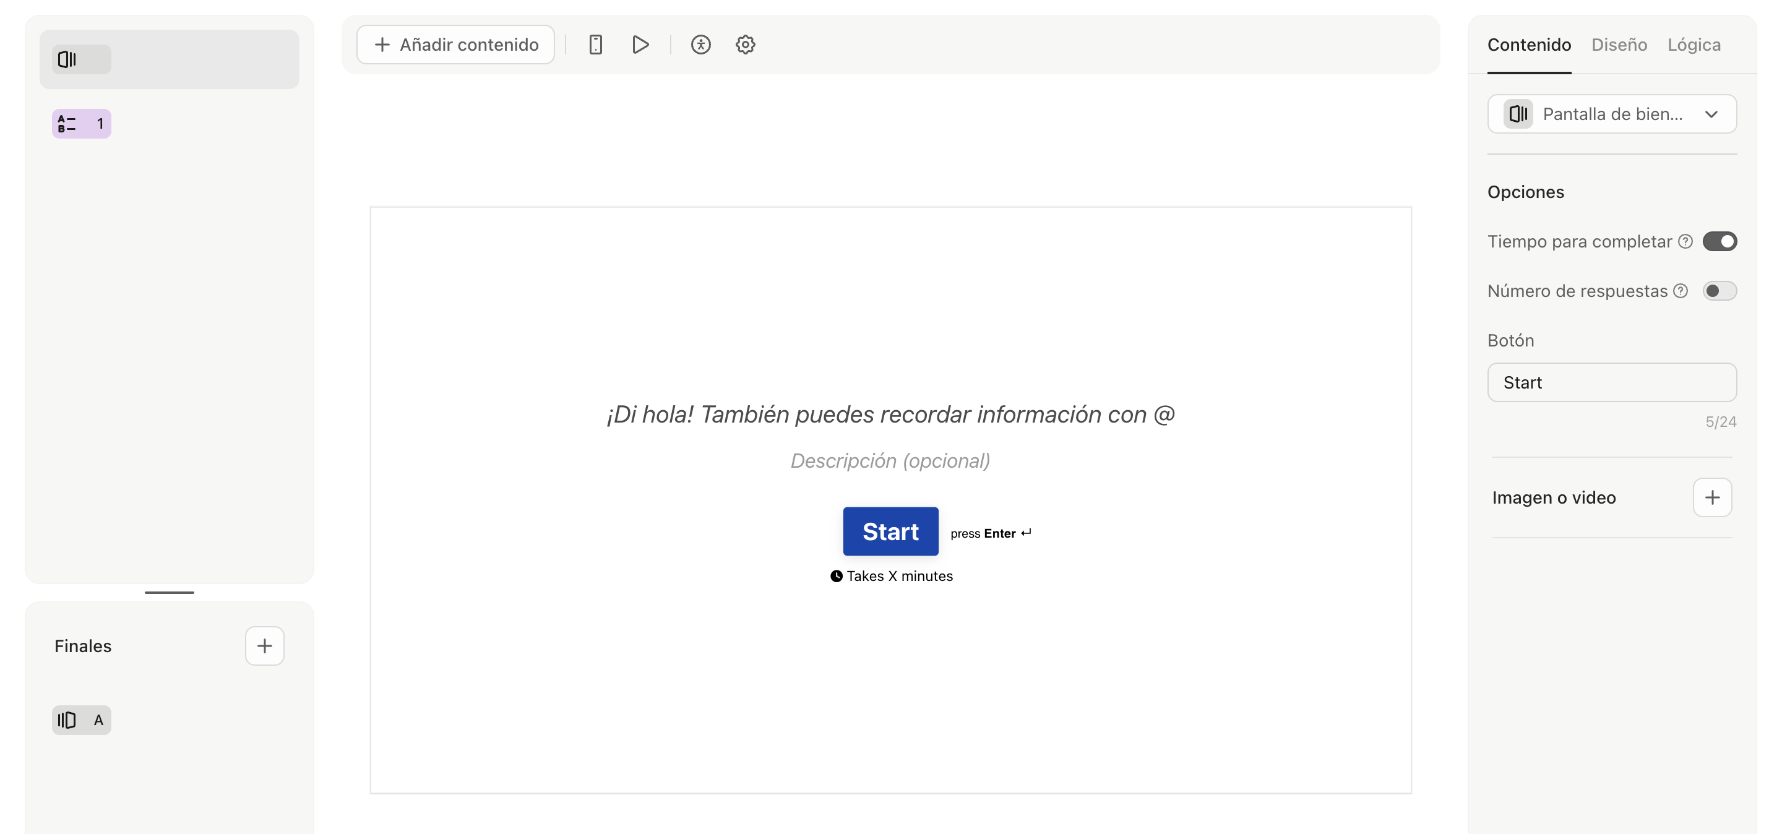This screenshot has height=834, width=1782.
Task: Enable the Número de respuestas toggle
Action: 1719,291
